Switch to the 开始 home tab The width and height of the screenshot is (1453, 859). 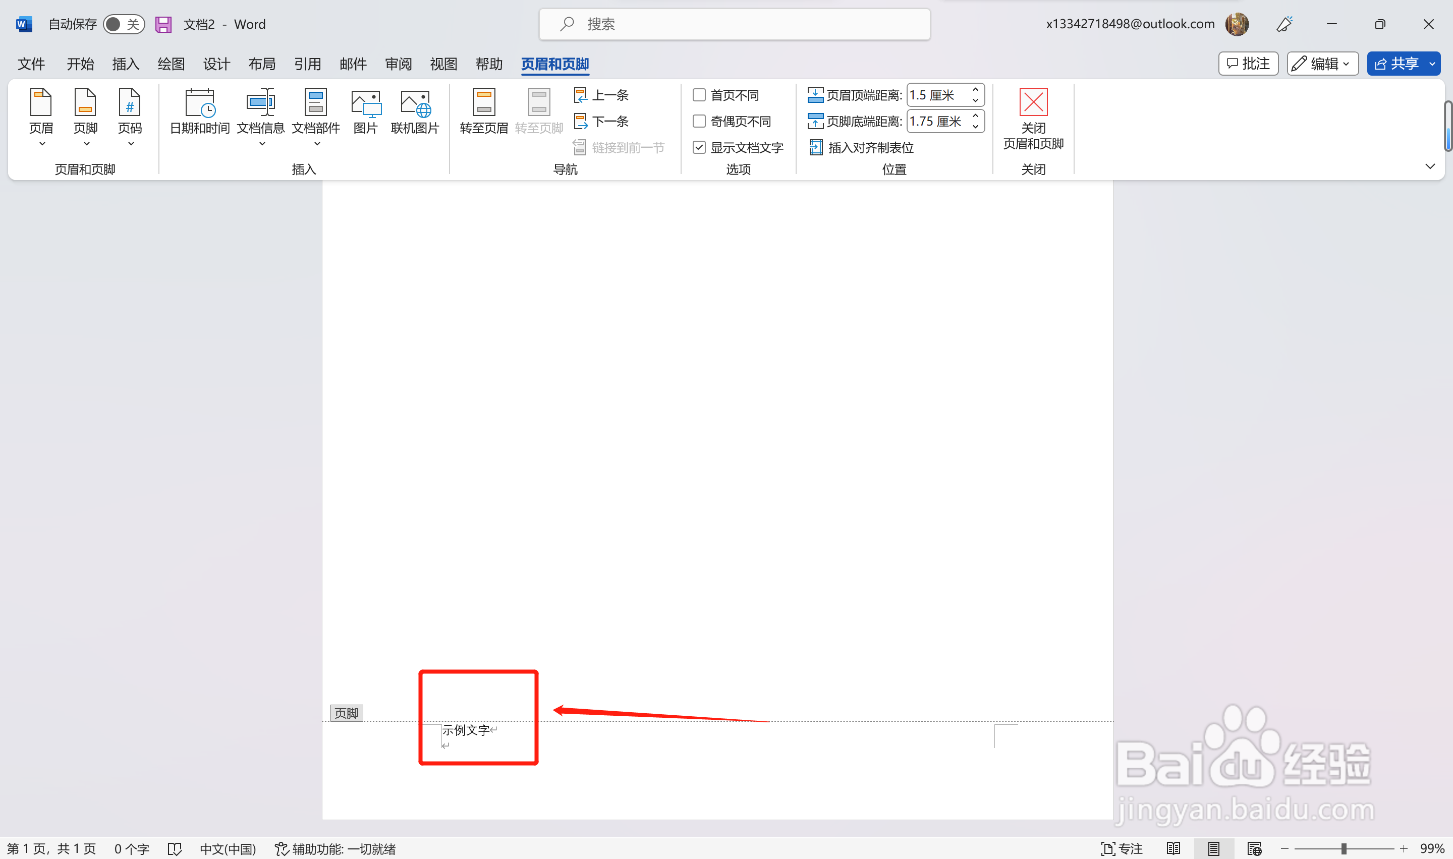click(x=80, y=64)
